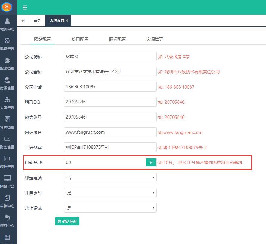Open 房源管理 house icon

[7, 80]
